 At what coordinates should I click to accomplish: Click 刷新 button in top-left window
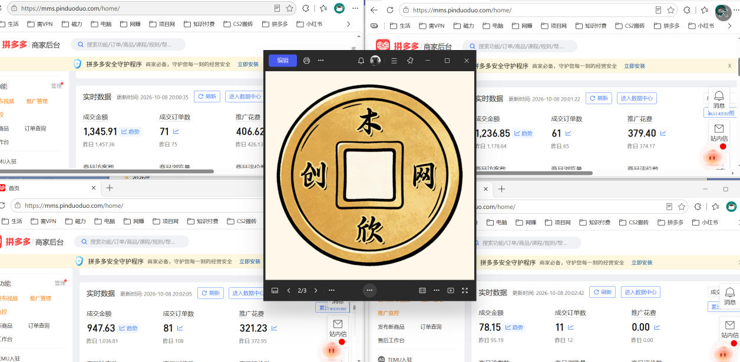tap(207, 97)
